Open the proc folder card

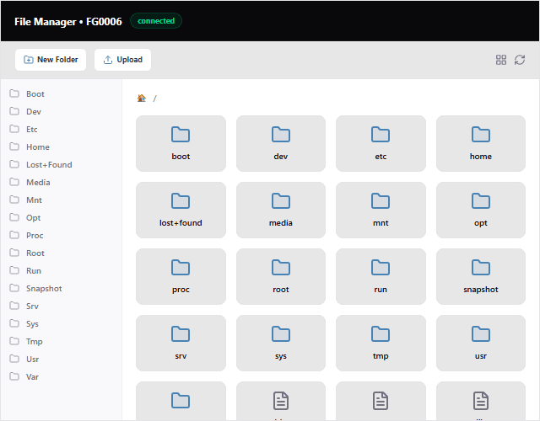[x=181, y=277]
